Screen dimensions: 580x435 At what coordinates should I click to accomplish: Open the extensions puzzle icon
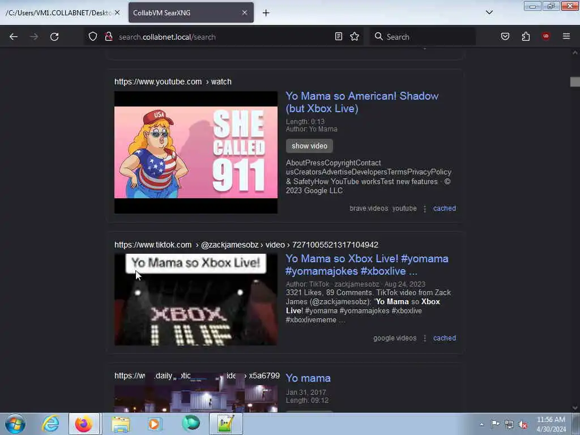tap(526, 36)
